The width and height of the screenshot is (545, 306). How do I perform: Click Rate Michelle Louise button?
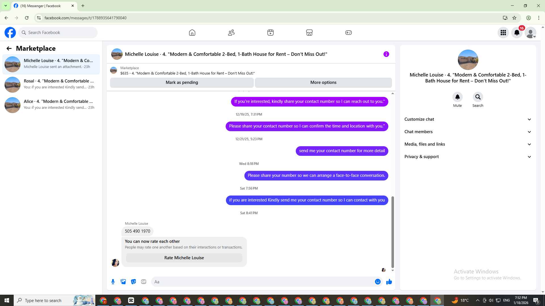[x=184, y=258]
